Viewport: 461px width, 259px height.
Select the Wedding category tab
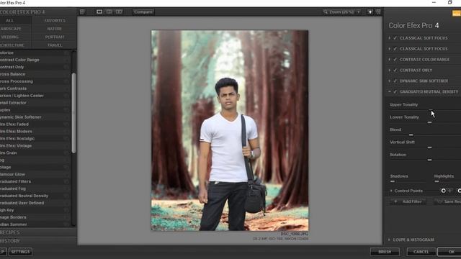(9, 37)
